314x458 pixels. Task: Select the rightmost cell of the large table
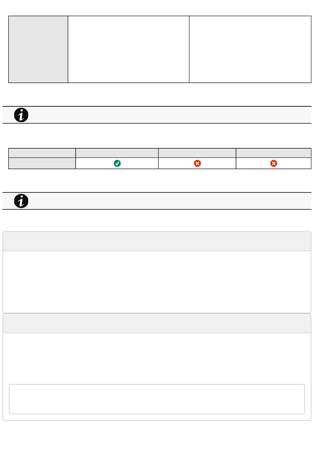pos(250,49)
